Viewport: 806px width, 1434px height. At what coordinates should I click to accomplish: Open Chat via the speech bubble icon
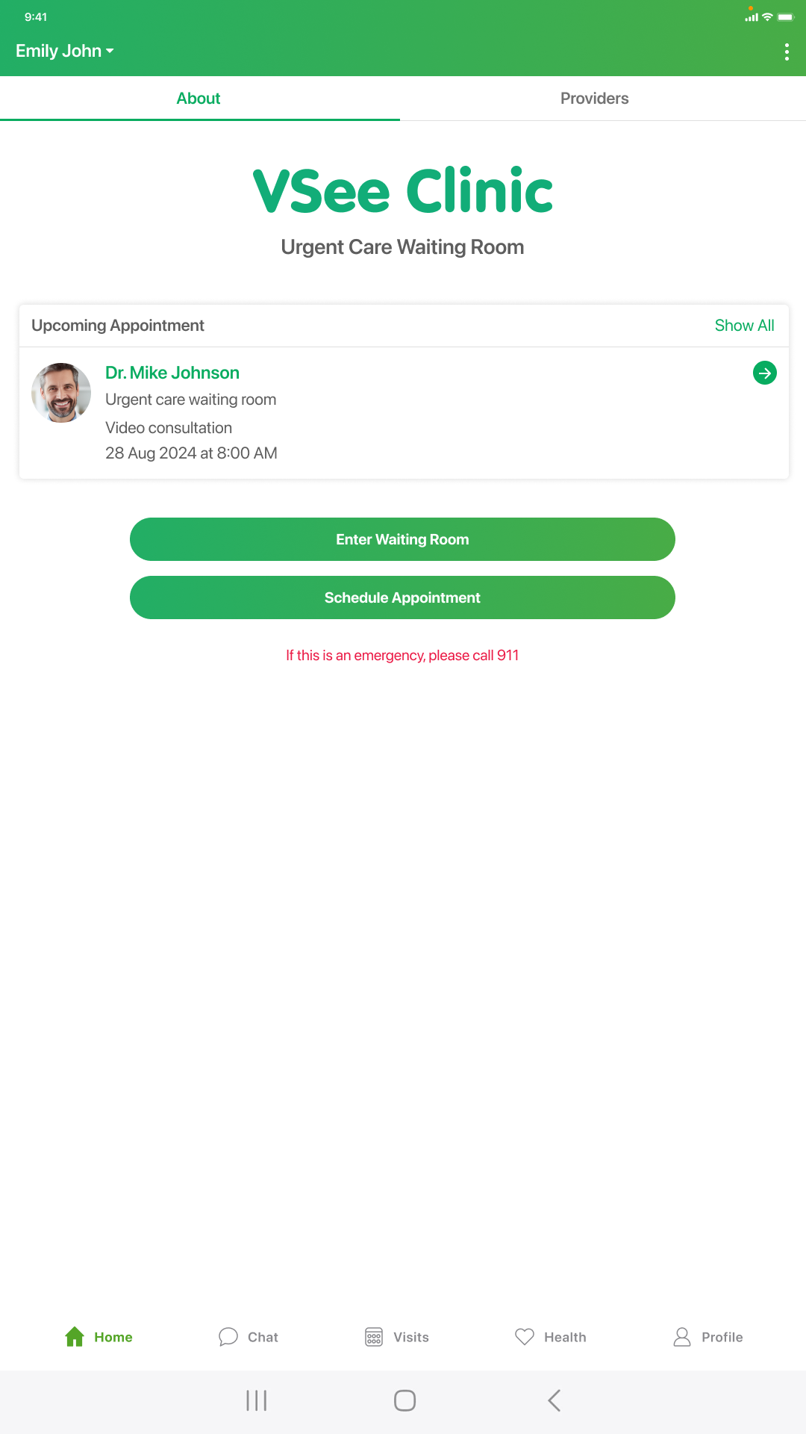228,1337
